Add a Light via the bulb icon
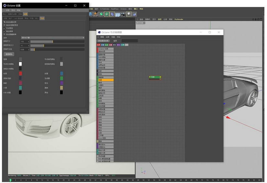Viewport: 267px width, 183px height. click(129, 14)
